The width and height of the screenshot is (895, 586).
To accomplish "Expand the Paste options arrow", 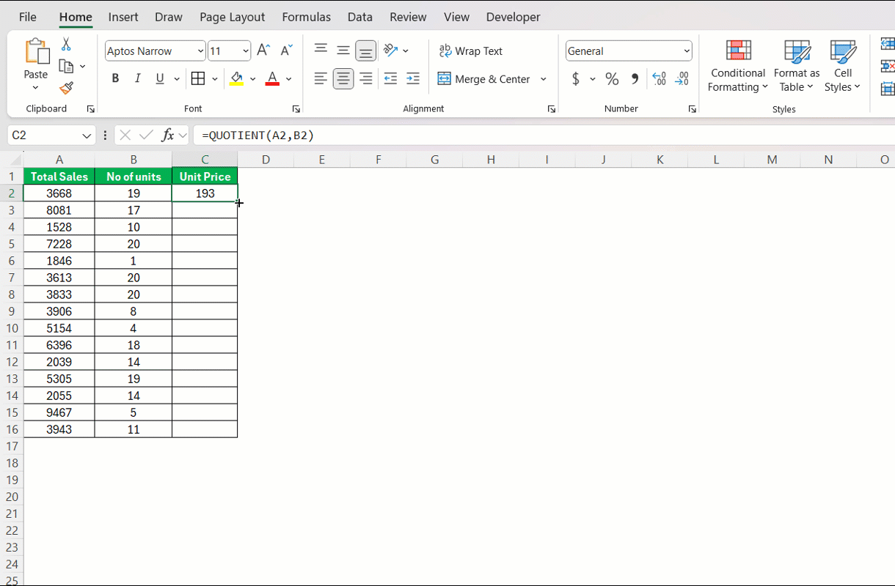I will (x=35, y=88).
